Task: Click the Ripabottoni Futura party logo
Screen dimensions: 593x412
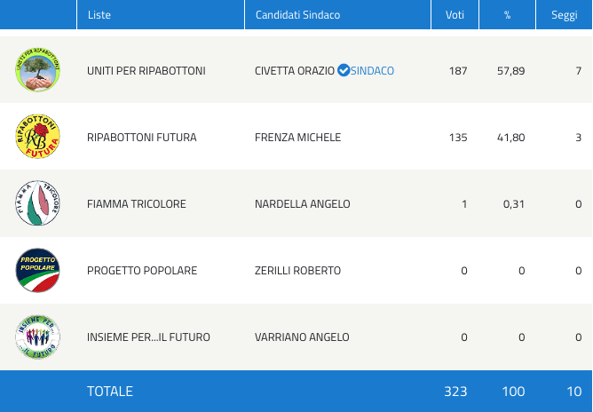Action: tap(38, 138)
